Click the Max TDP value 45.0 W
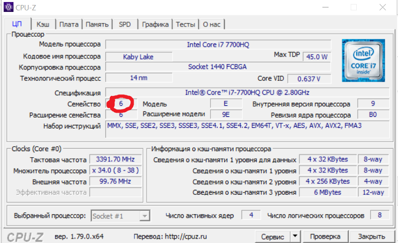This screenshot has height=243, width=398. pyautogui.click(x=317, y=57)
